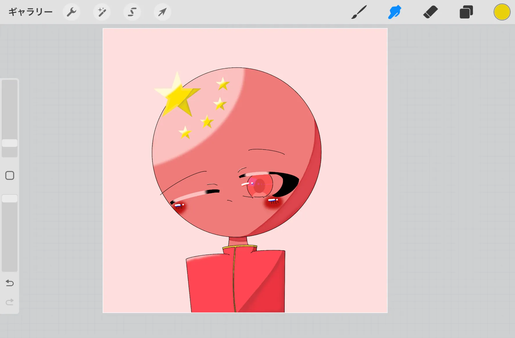Redo the undone stroke

point(10,302)
